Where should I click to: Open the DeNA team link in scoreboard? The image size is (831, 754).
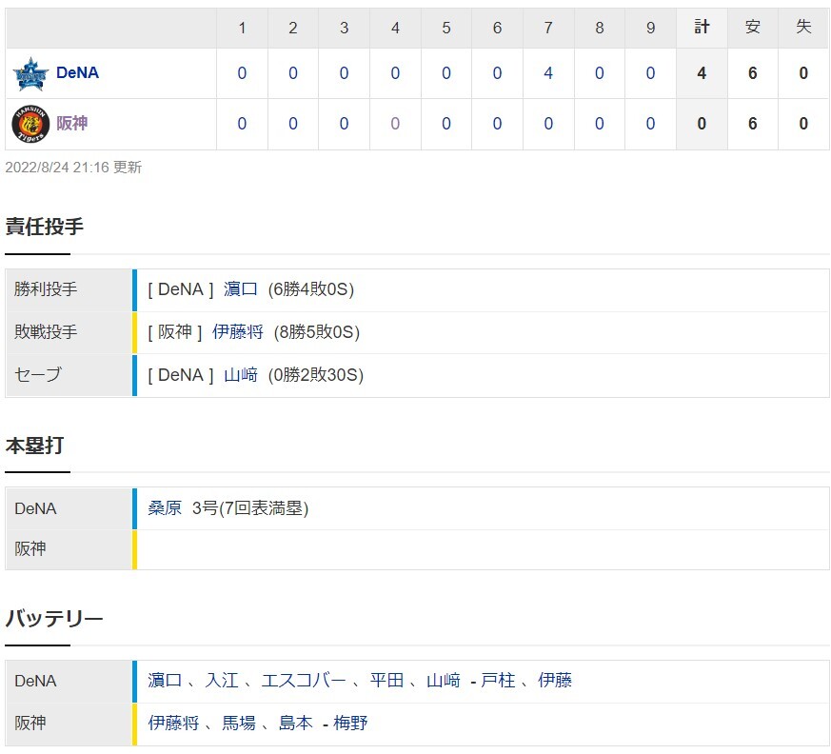pyautogui.click(x=77, y=73)
